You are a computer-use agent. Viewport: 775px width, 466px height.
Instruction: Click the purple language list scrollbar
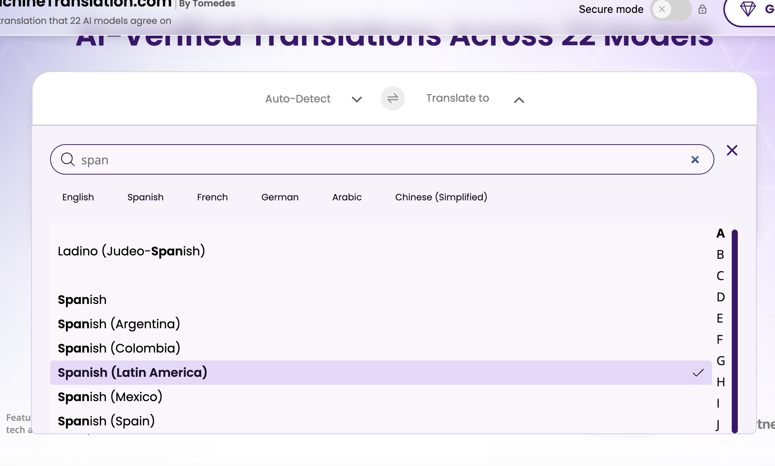734,330
